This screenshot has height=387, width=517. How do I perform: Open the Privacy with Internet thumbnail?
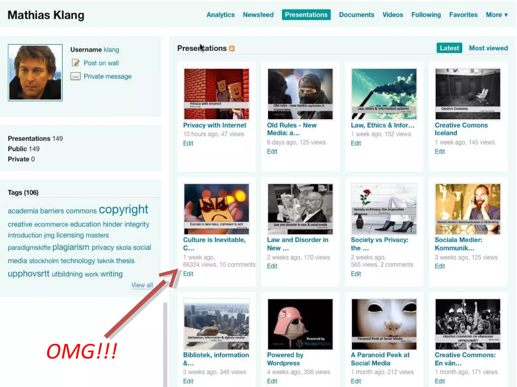pos(216,94)
